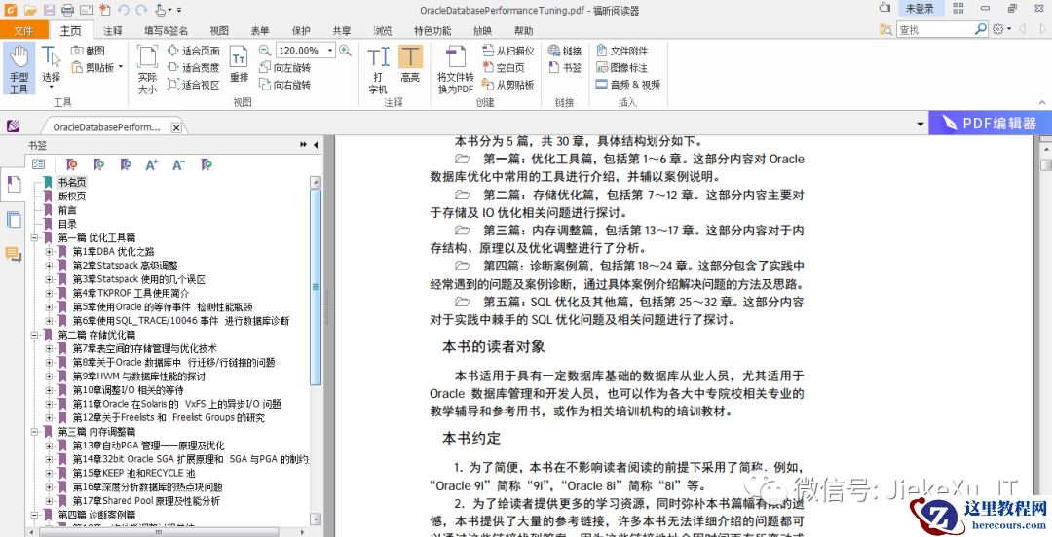This screenshot has width=1052, height=537.
Task: Click the bookmark options list icon
Action: coord(38,164)
